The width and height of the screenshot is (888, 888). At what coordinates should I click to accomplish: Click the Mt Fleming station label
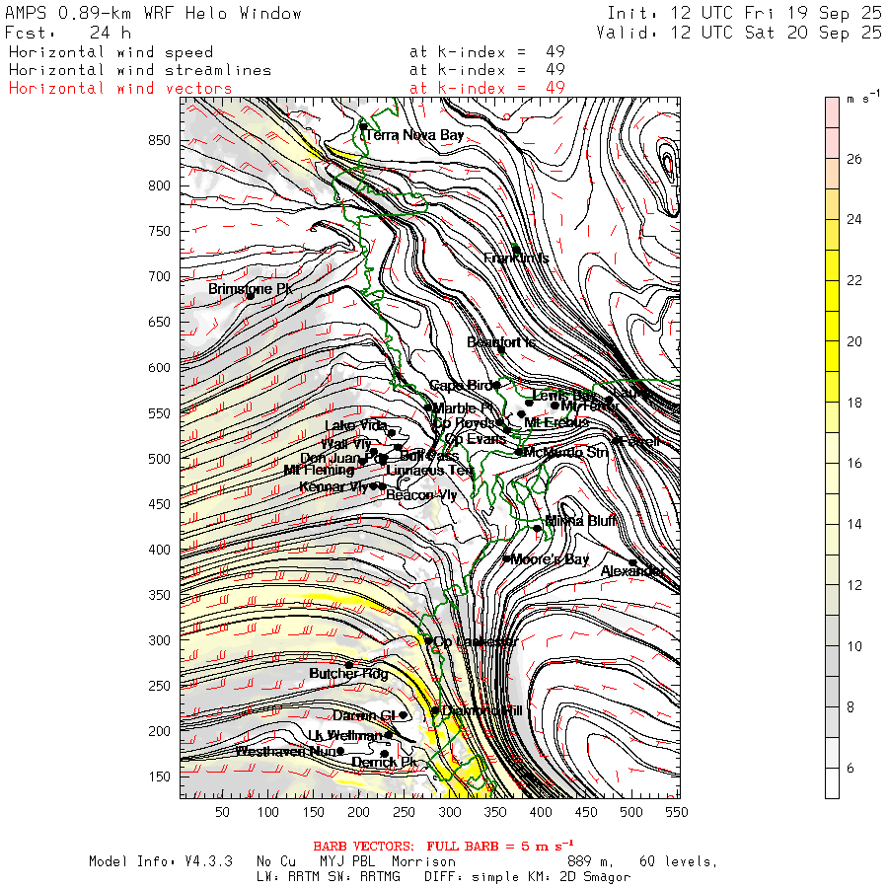click(319, 470)
